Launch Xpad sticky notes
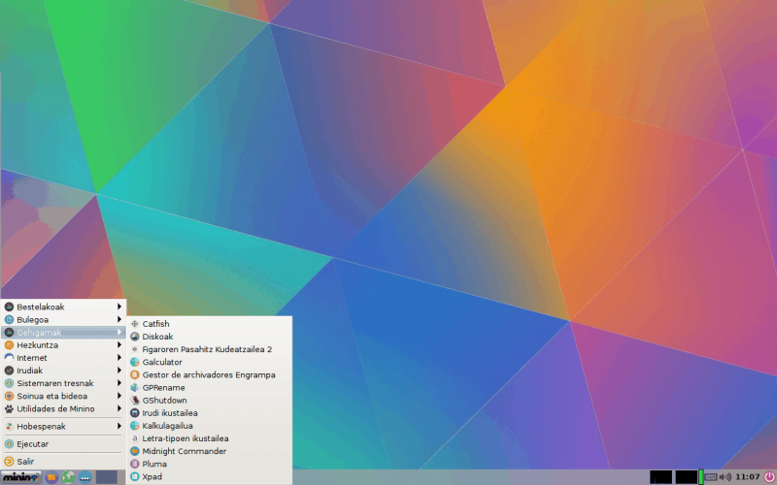 209,476
